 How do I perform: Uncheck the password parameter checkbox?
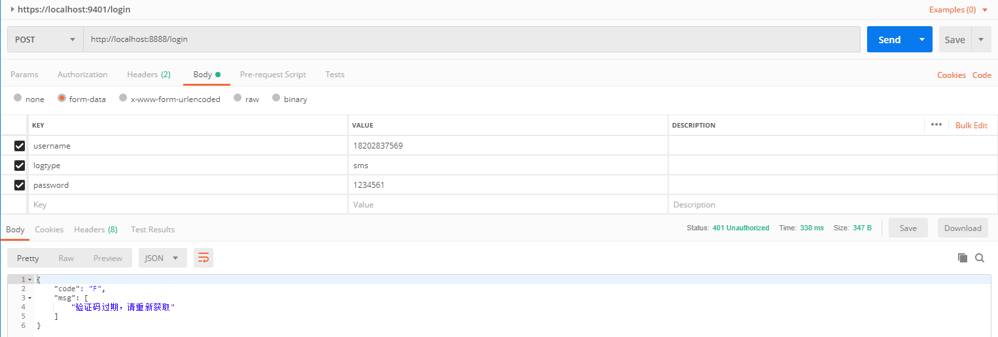point(20,185)
